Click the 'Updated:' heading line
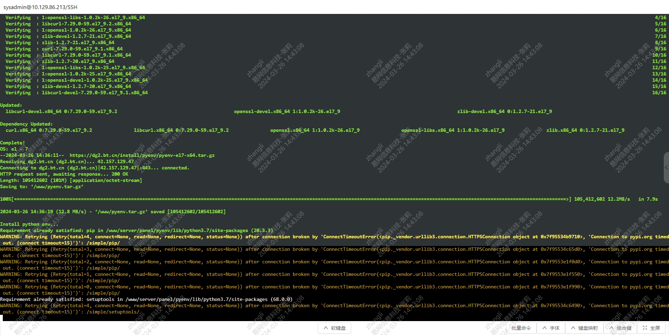 pyautogui.click(x=11, y=105)
